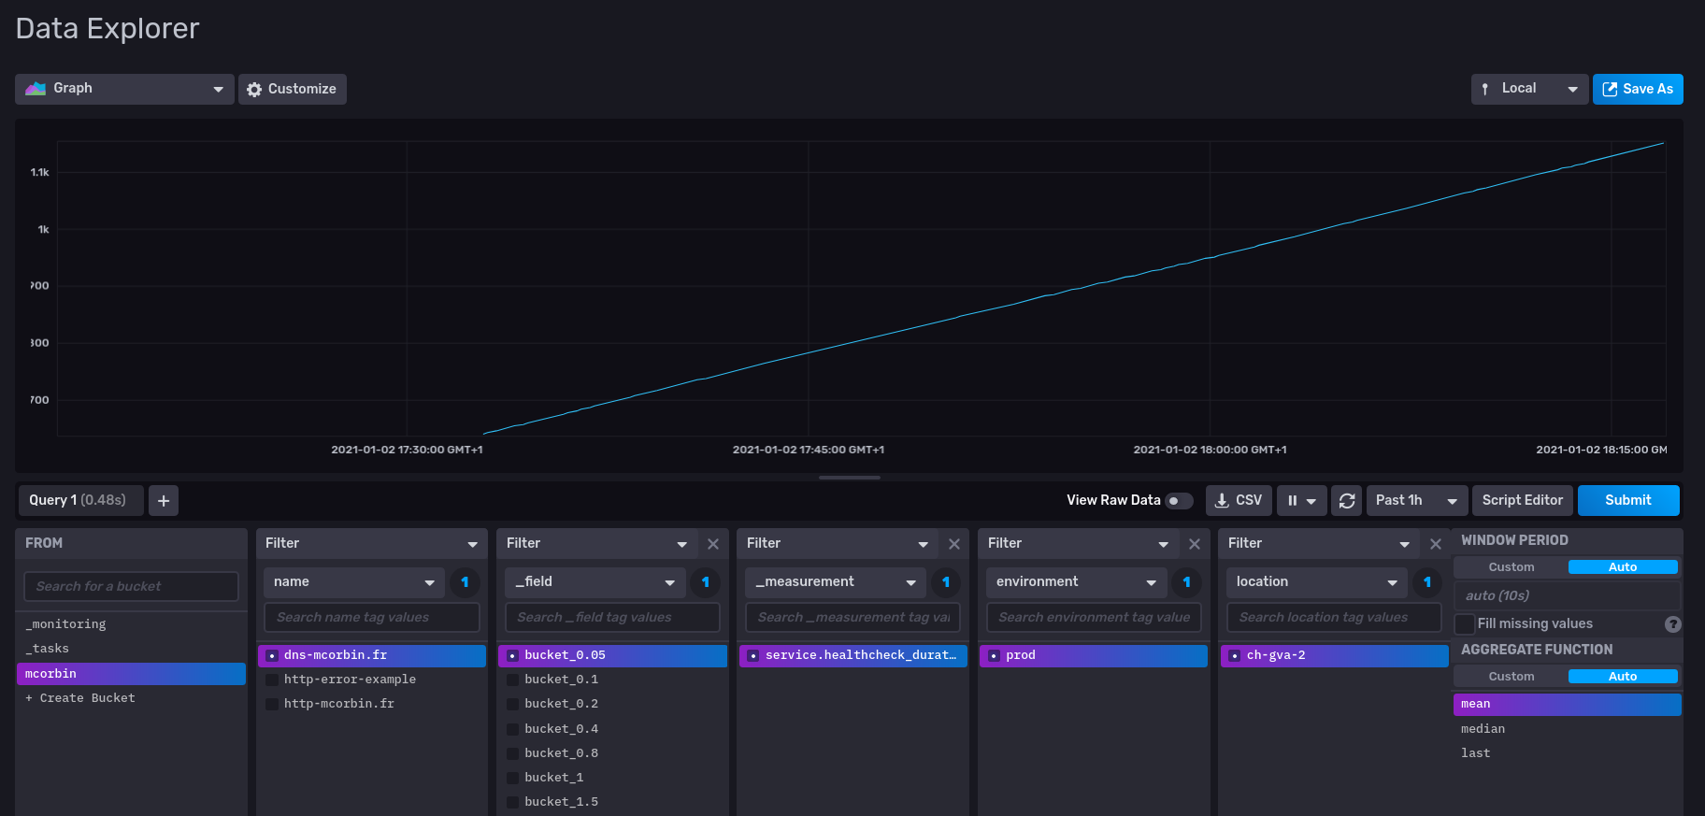Select Auto window period tab

[1623, 567]
